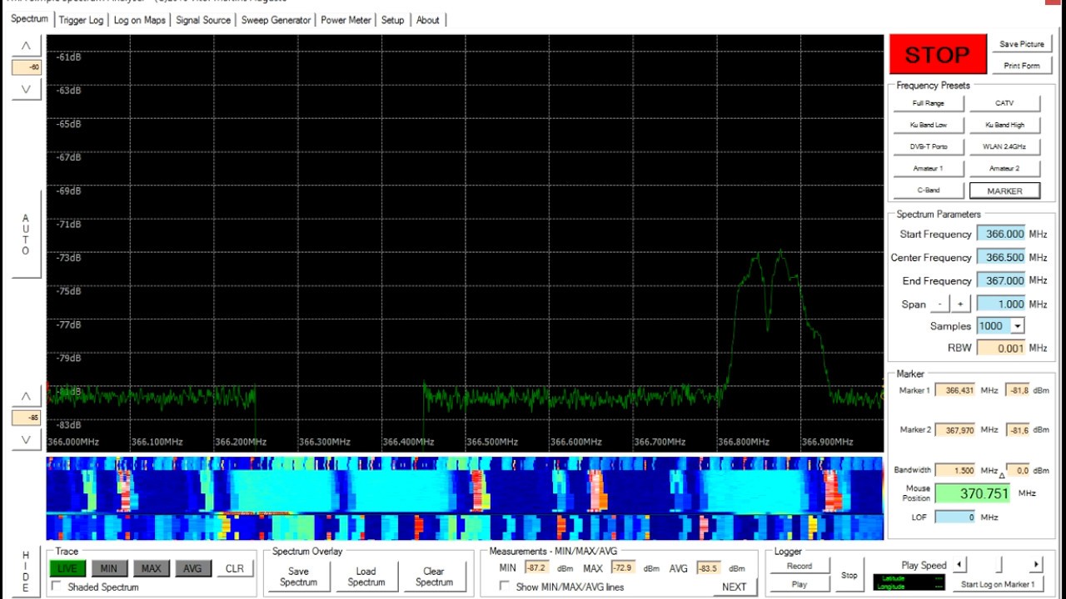This screenshot has width=1066, height=599.
Task: Click Play Speed left arrow
Action: click(959, 565)
